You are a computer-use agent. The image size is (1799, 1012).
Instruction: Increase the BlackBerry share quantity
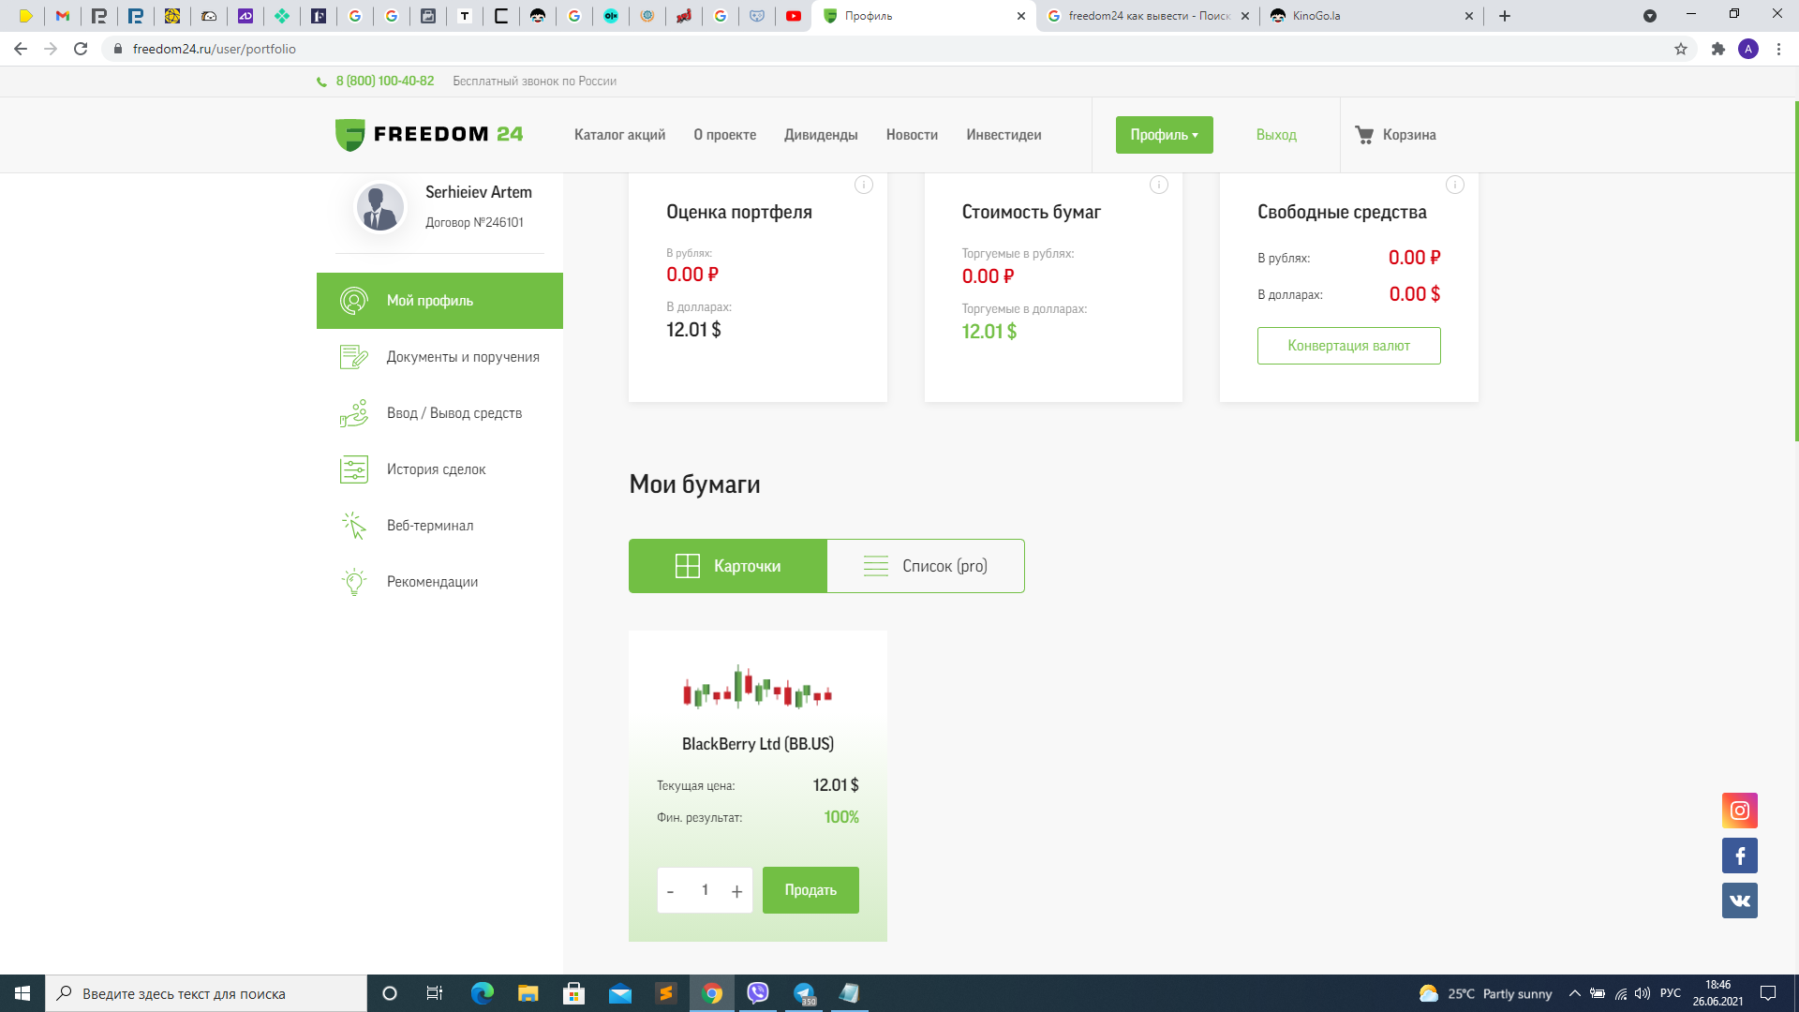736,891
